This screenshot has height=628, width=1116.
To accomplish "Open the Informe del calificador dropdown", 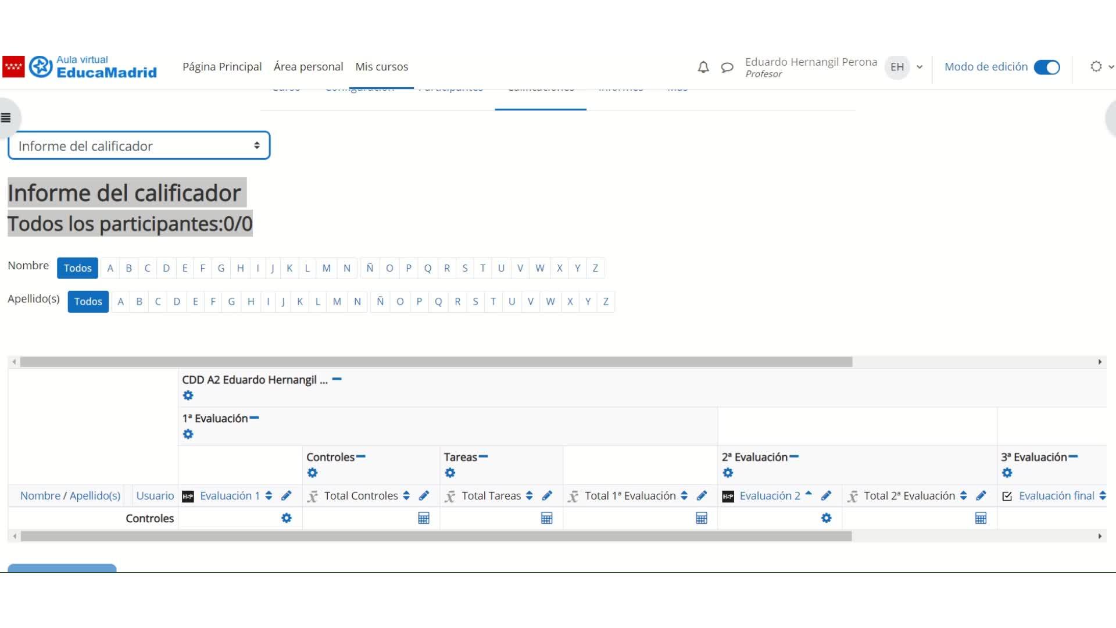I will pyautogui.click(x=139, y=146).
